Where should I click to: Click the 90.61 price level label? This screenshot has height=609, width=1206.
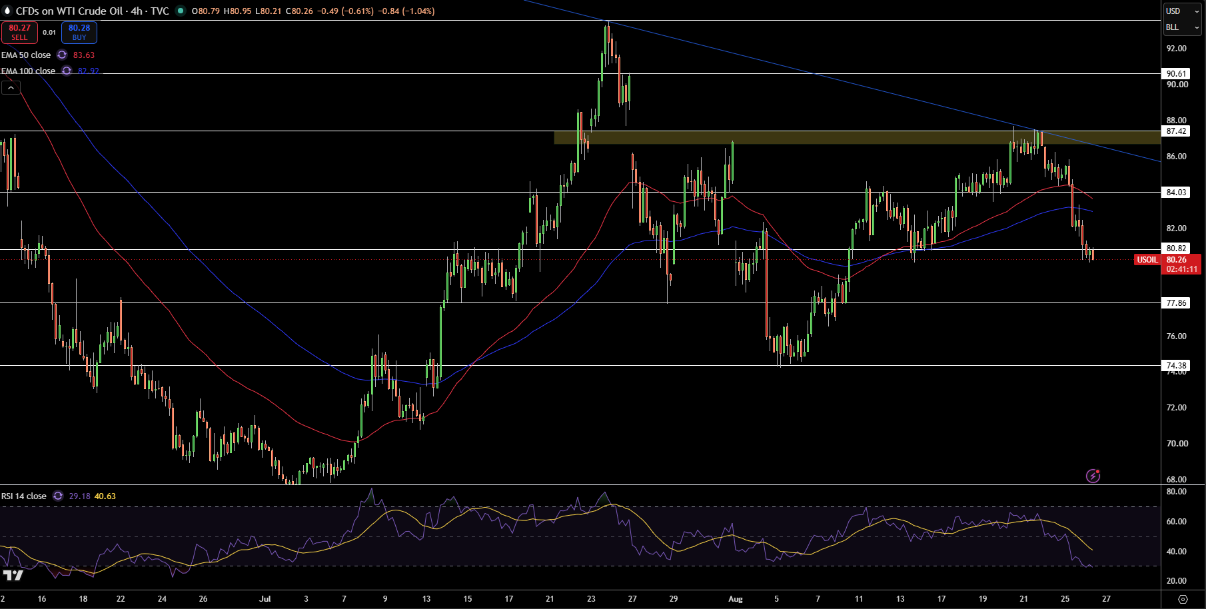(x=1176, y=74)
